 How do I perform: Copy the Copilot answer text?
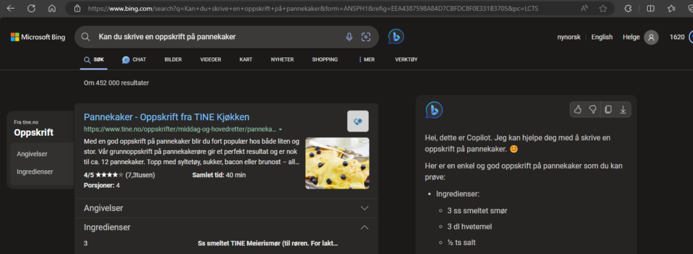pyautogui.click(x=608, y=110)
